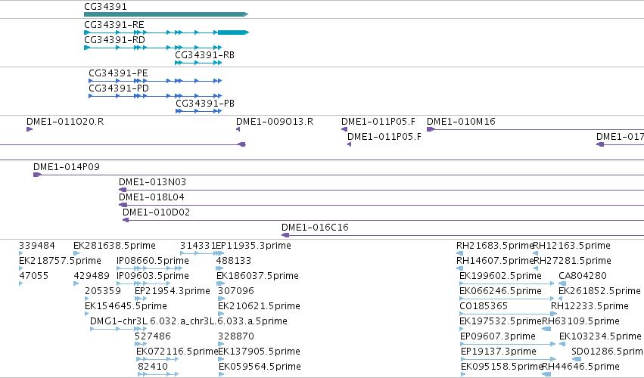Image resolution: width=644 pixels, height=378 pixels.
Task: Select the EK281638.5prime EST label
Action: (114, 246)
